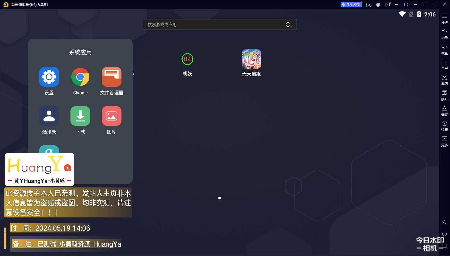Launch the 桃妖 app
Image resolution: width=450 pixels, height=256 pixels.
pos(188,59)
